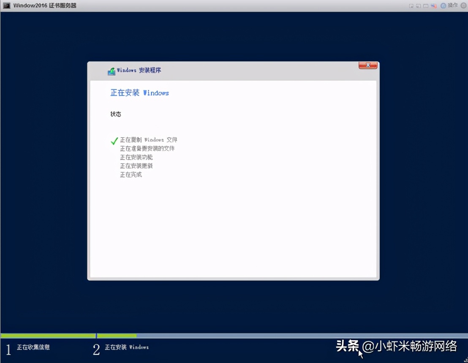Image resolution: width=468 pixels, height=363 pixels.
Task: Select the first status line about Windows 文件
Action: [149, 140]
